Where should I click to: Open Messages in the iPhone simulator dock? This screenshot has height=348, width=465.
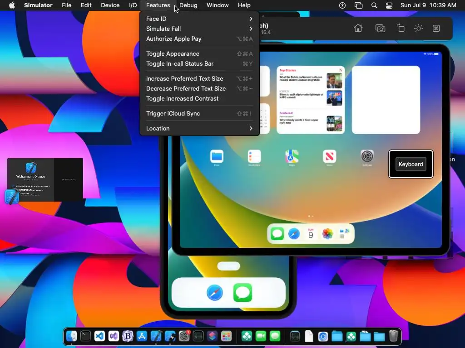(x=242, y=293)
